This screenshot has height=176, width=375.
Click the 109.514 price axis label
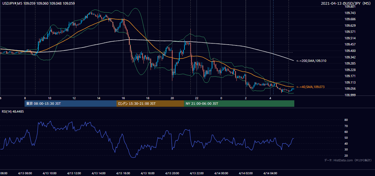point(350,38)
